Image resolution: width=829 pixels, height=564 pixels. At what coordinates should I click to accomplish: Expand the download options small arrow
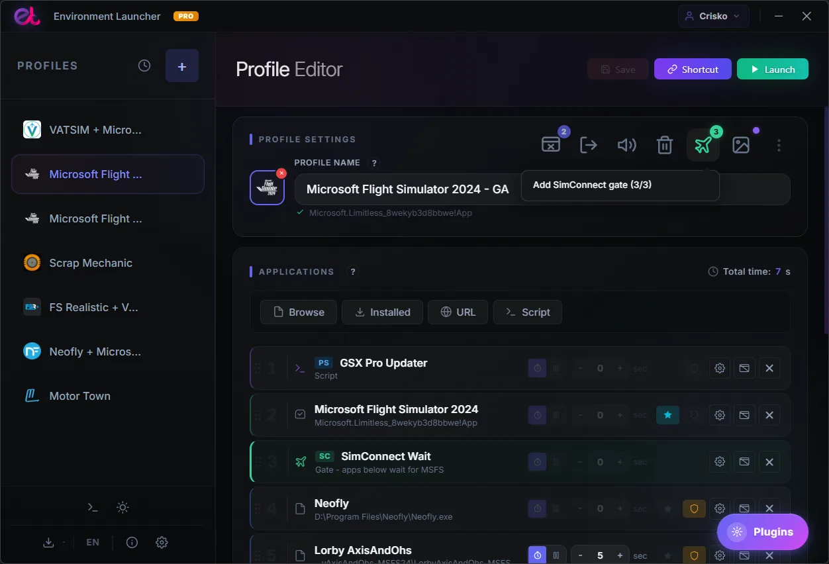64,542
